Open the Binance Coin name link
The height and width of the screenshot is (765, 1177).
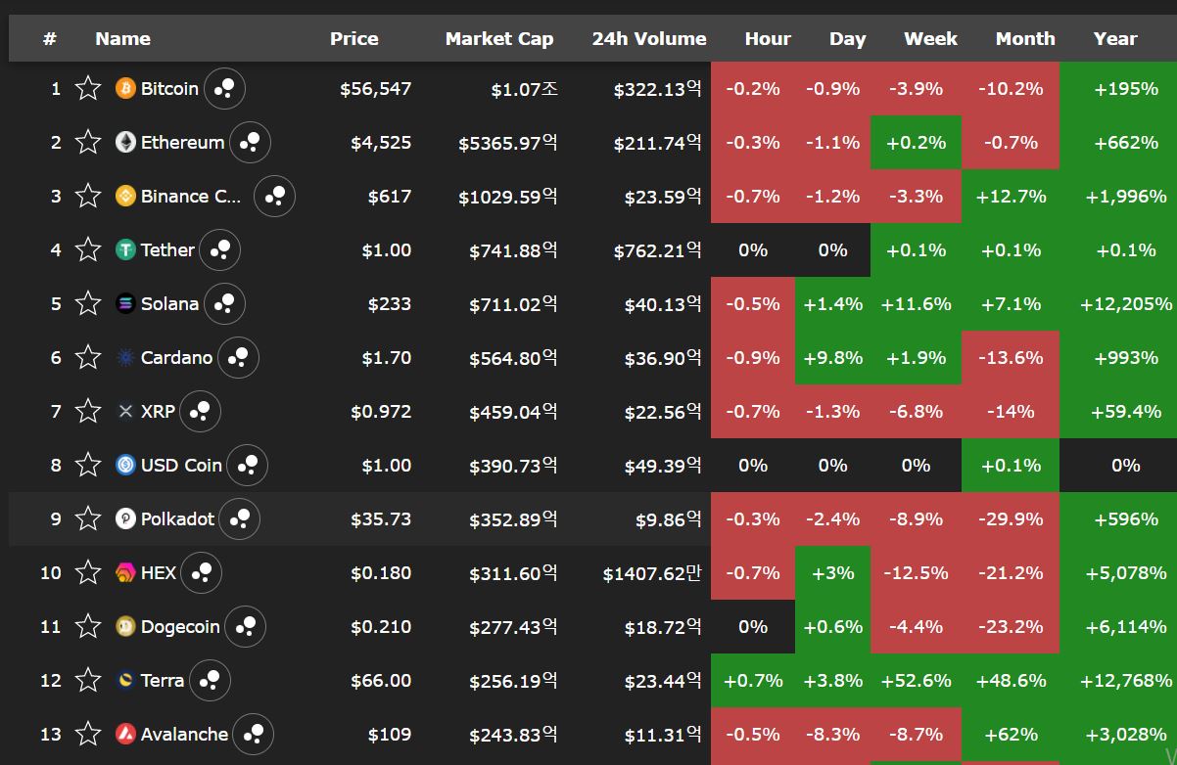tap(191, 197)
